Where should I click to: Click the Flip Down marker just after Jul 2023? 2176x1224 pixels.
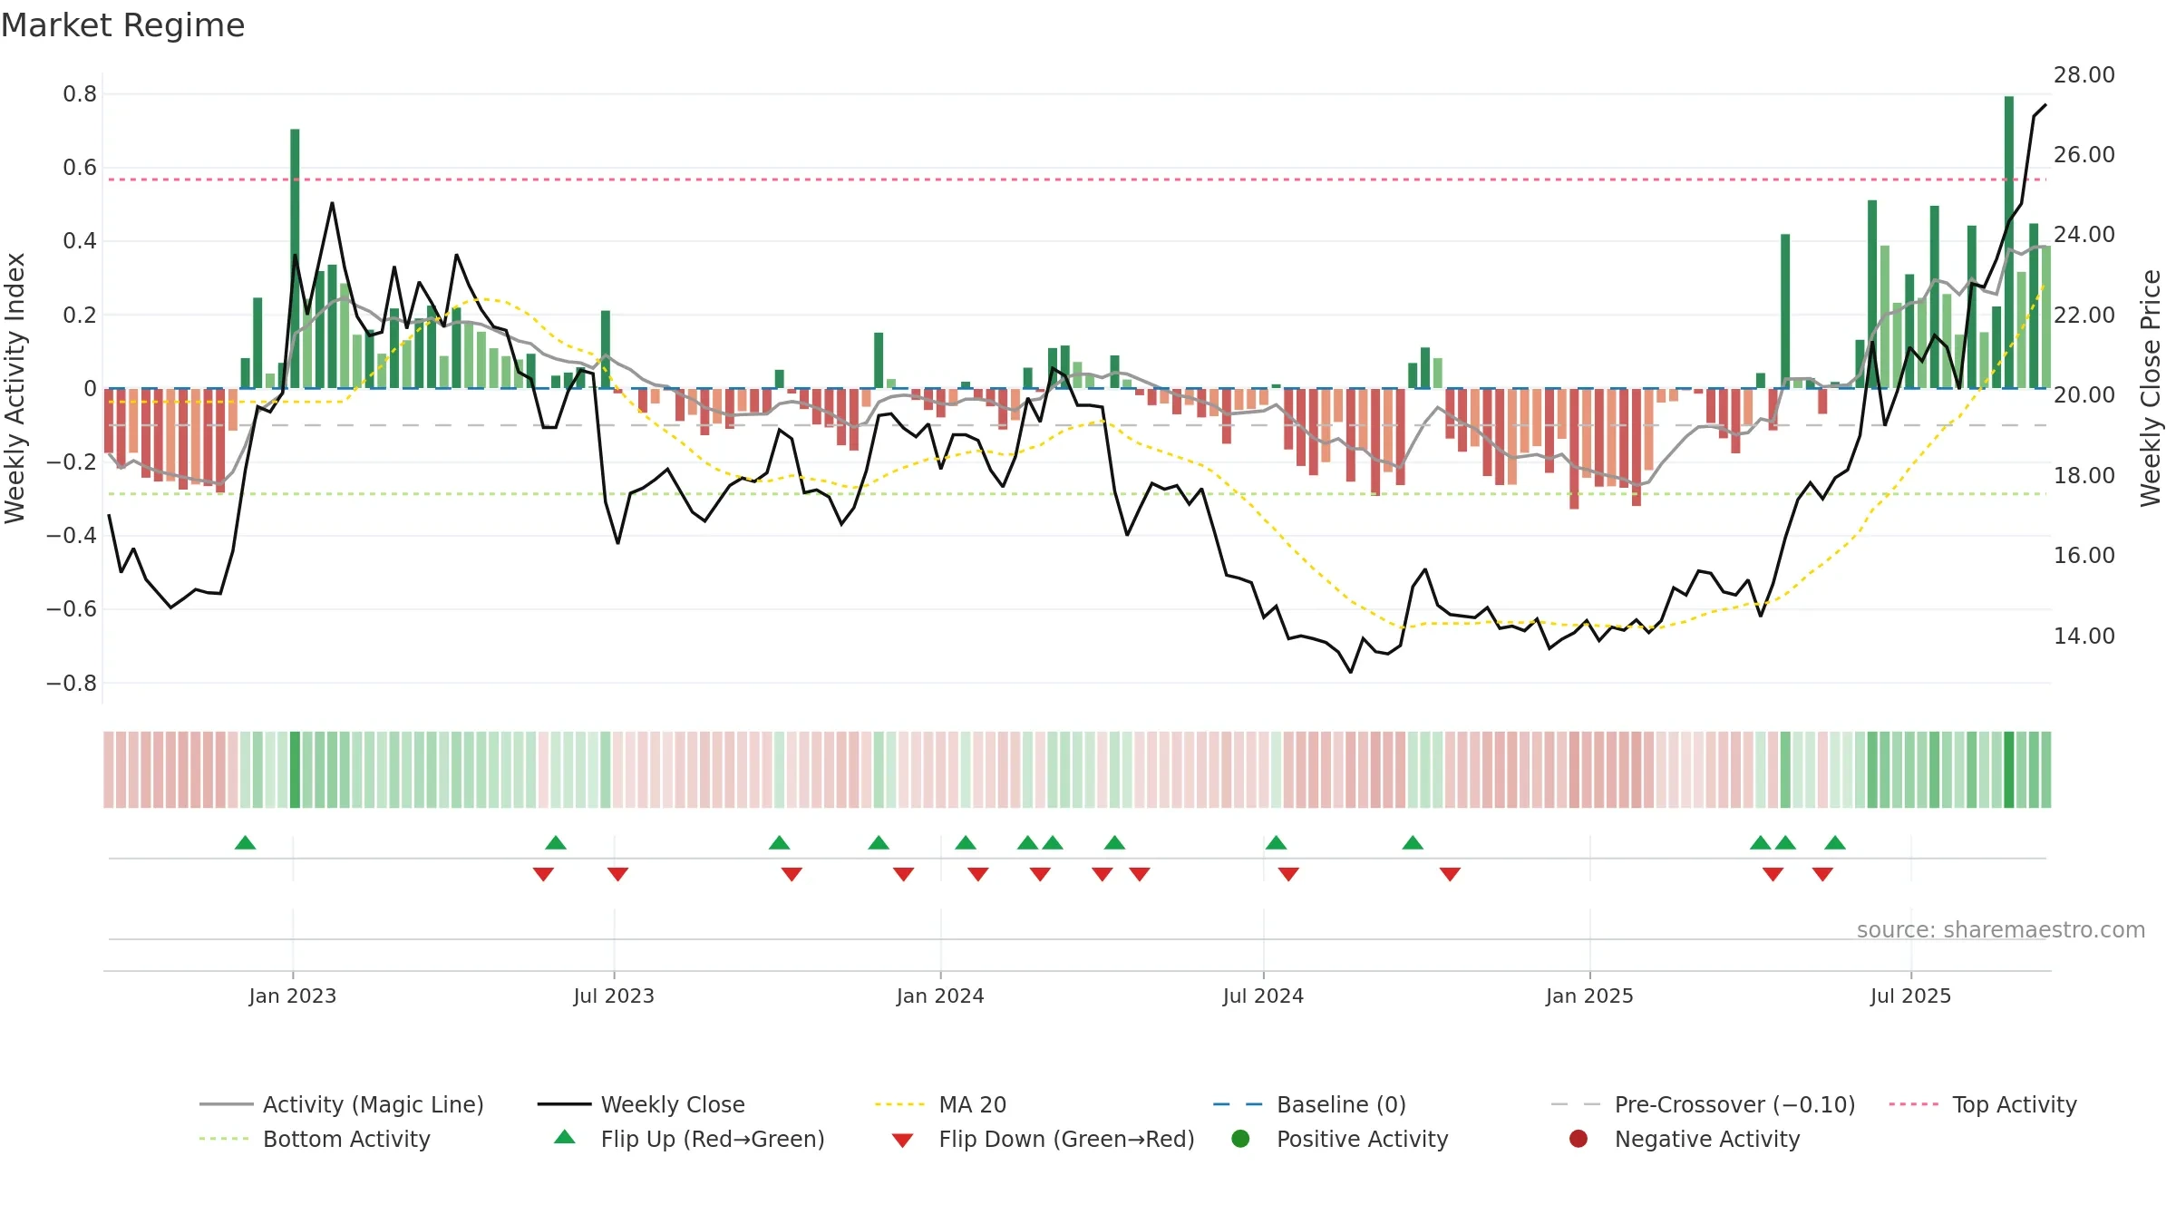pos(618,874)
